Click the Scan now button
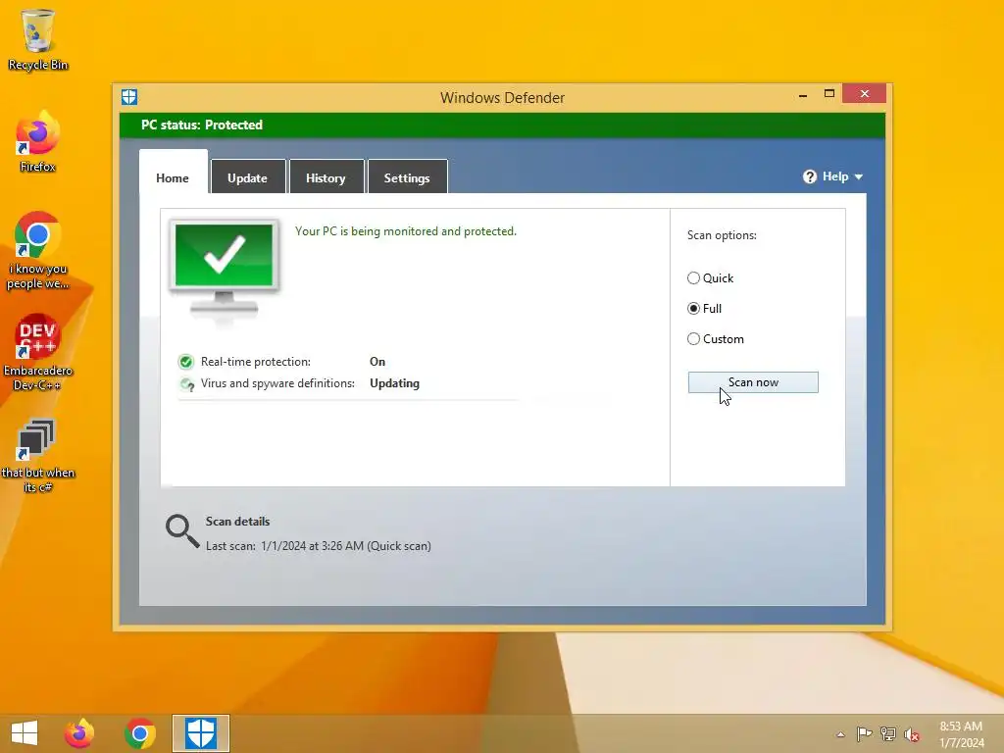This screenshot has width=1004, height=753. pos(753,382)
